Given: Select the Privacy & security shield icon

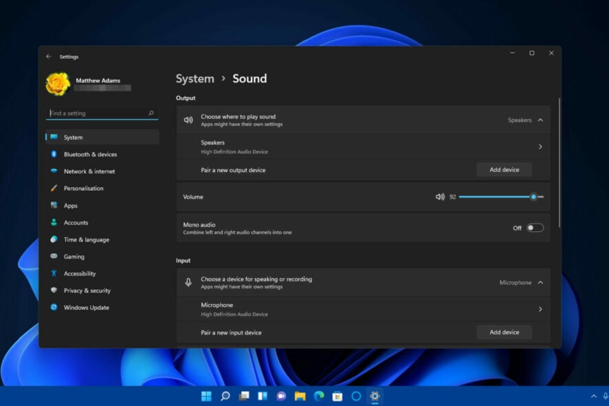Looking at the screenshot, I should point(55,290).
